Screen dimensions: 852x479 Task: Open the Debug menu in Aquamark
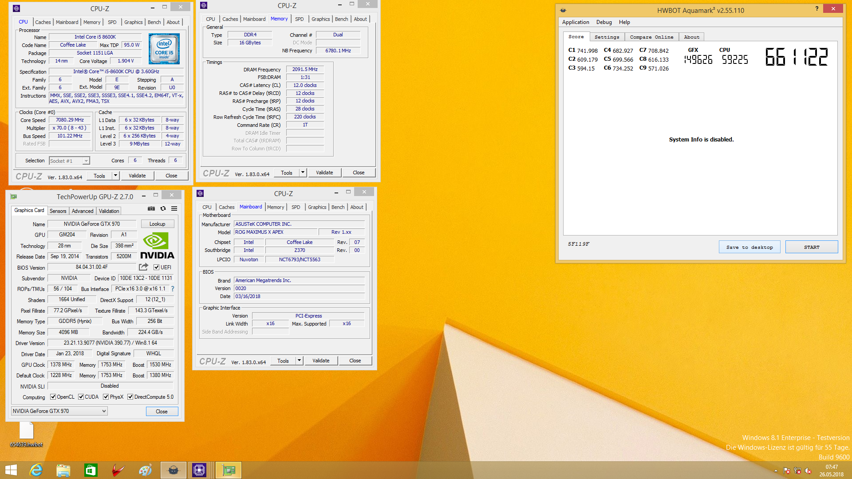tap(603, 22)
